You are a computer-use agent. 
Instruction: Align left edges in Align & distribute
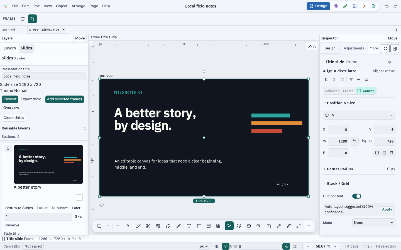coord(327,79)
